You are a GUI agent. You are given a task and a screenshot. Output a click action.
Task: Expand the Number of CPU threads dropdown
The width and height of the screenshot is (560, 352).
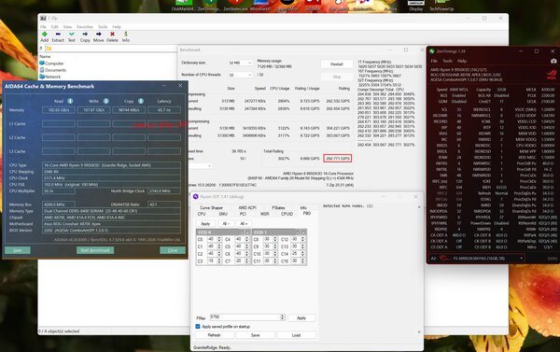tap(240, 75)
